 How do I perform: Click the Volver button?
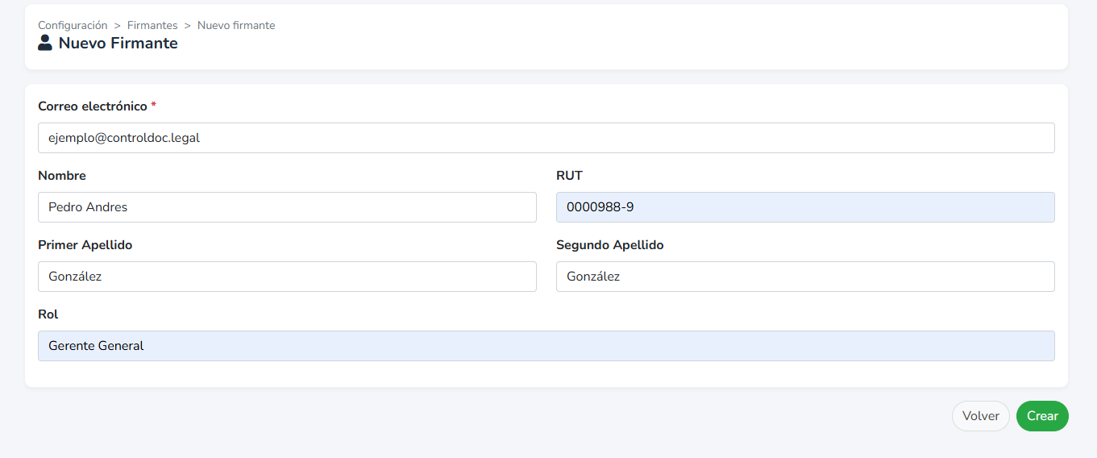click(x=981, y=416)
